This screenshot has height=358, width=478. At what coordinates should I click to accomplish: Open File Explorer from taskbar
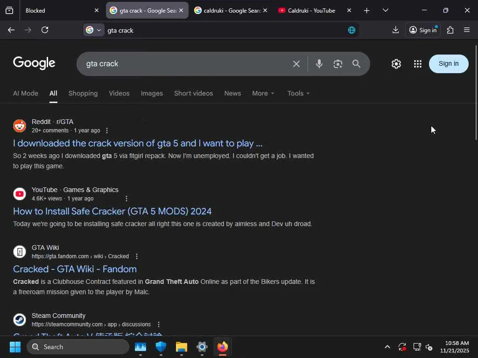(x=182, y=347)
